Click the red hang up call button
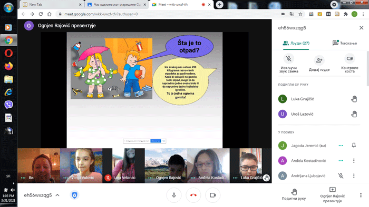 click(x=193, y=195)
